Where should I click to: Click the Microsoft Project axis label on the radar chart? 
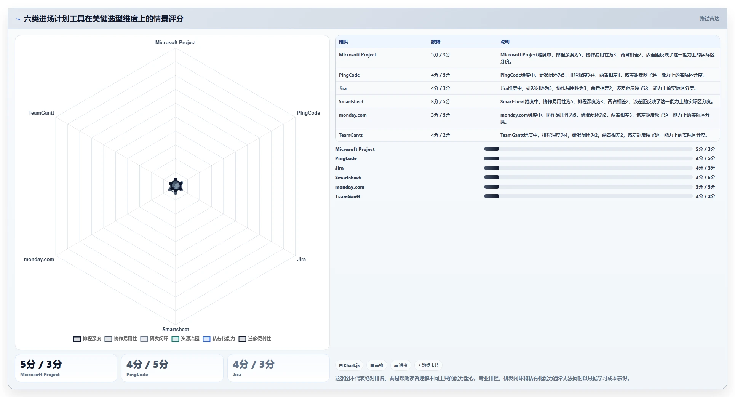[176, 42]
